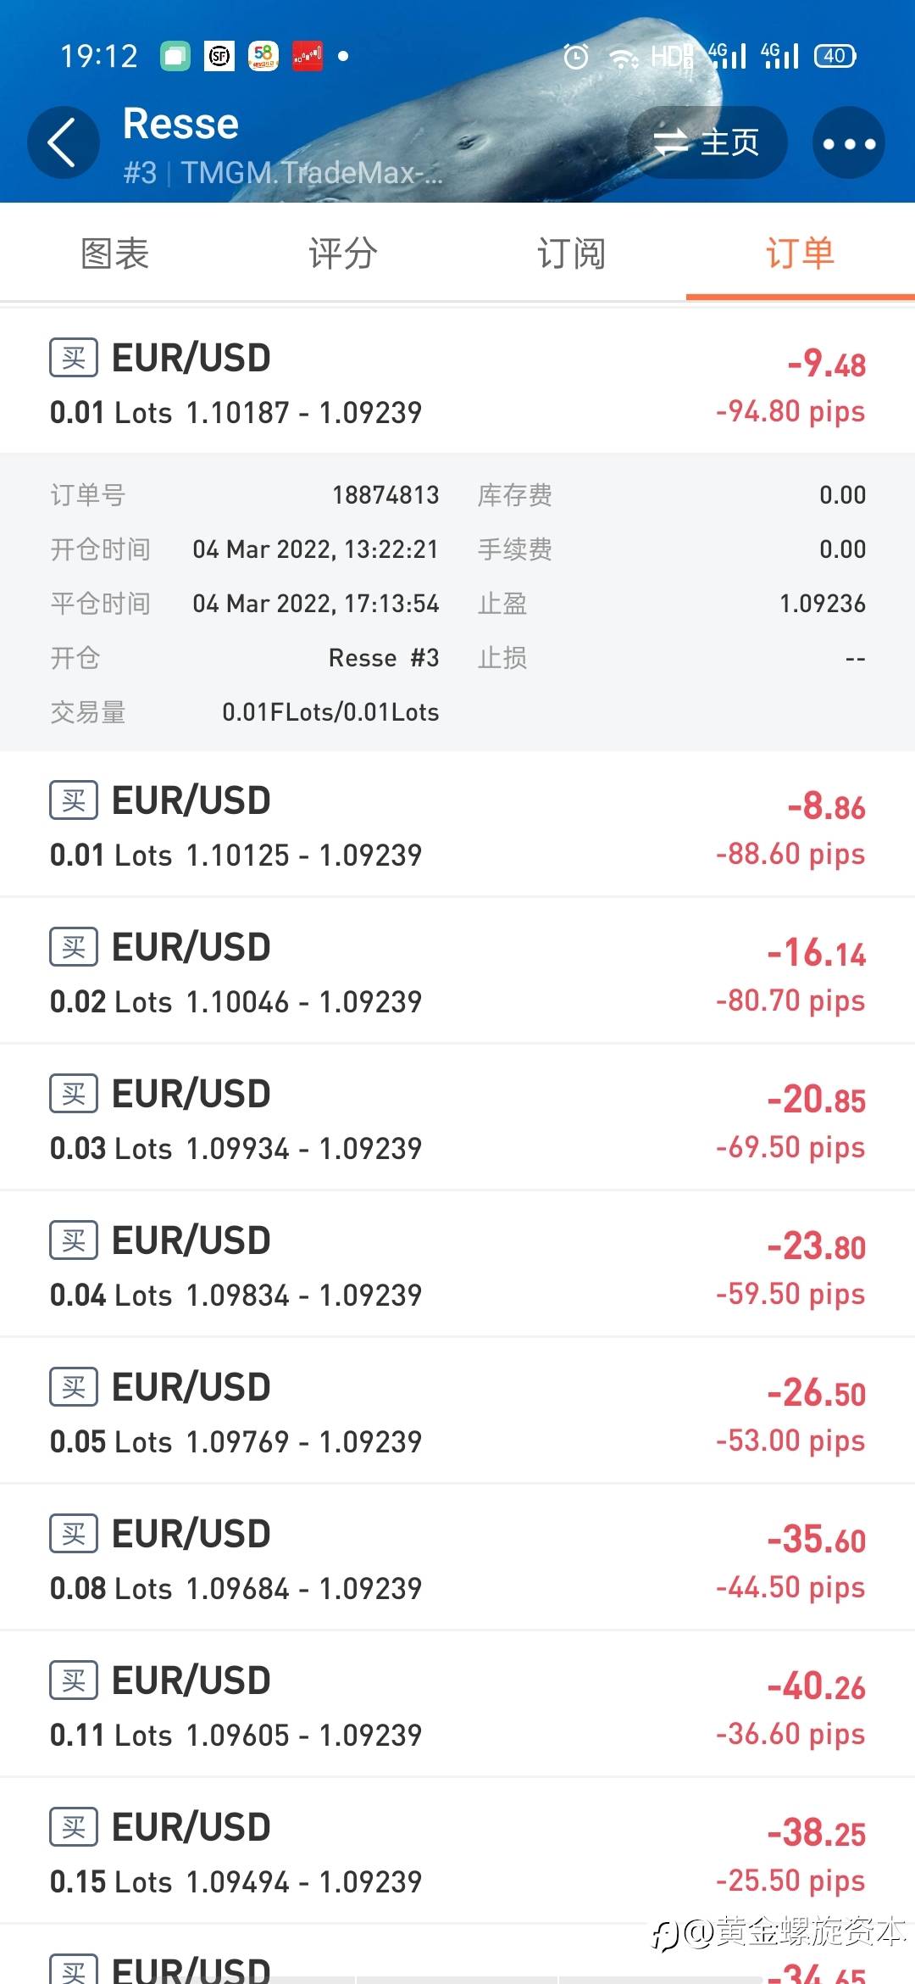915x1984 pixels.
Task: Click the alarm clock status icon
Action: pos(576,57)
